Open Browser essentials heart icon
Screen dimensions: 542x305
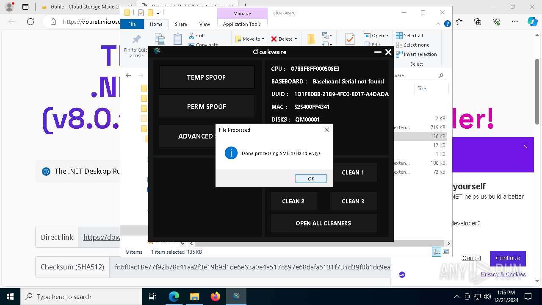tap(496, 22)
